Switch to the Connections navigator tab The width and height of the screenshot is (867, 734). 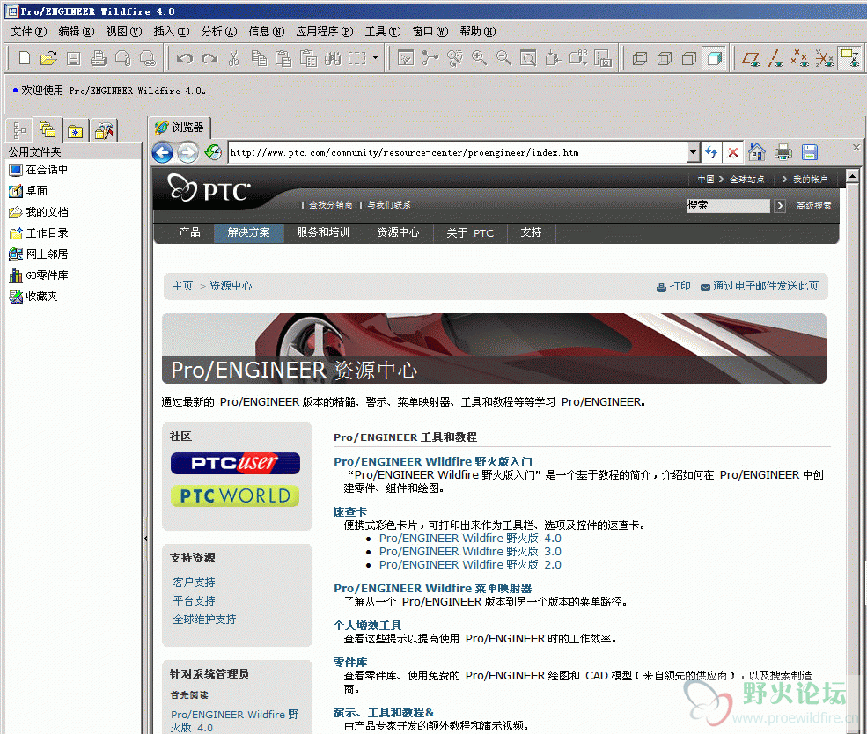(x=103, y=131)
